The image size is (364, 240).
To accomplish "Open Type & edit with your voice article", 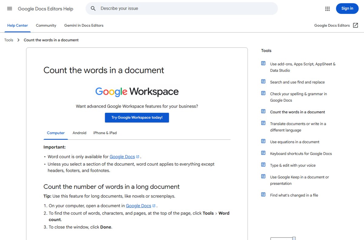I will [293, 165].
